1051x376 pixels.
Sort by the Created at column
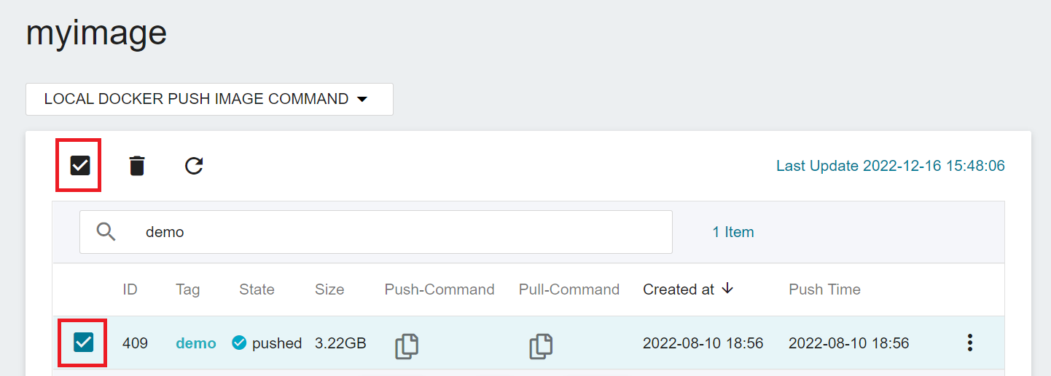pos(679,289)
